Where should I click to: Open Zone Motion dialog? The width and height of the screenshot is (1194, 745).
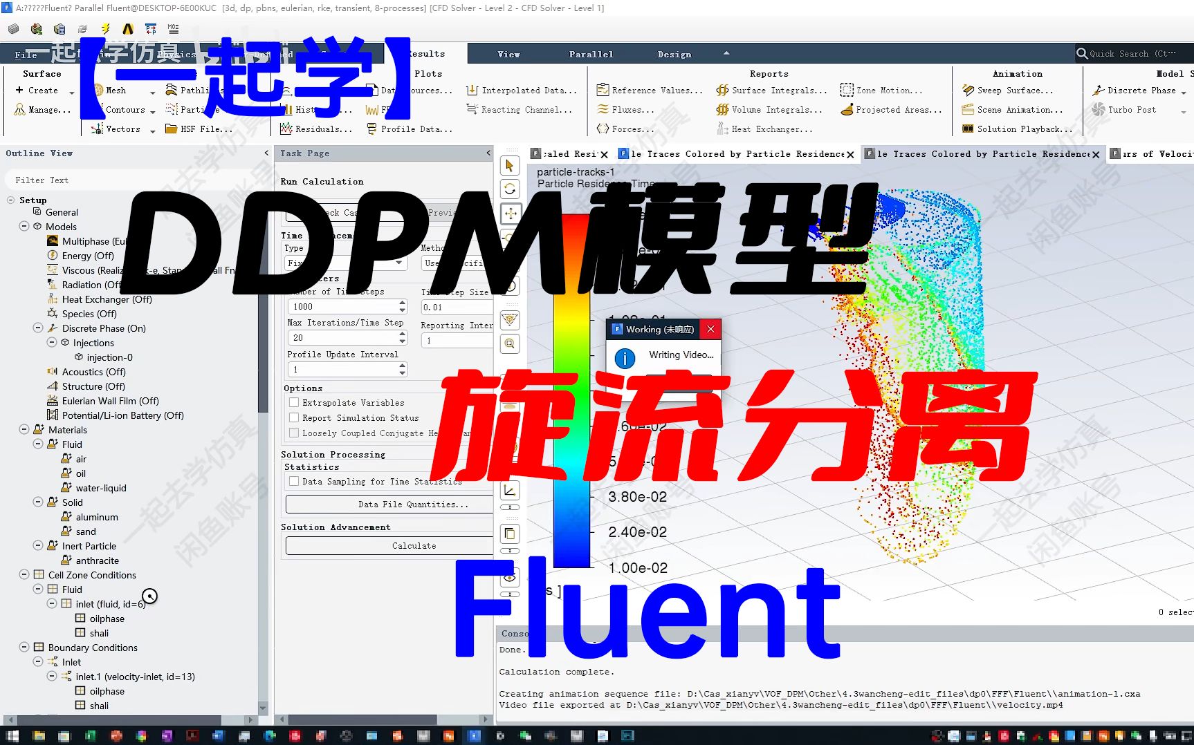(x=881, y=91)
